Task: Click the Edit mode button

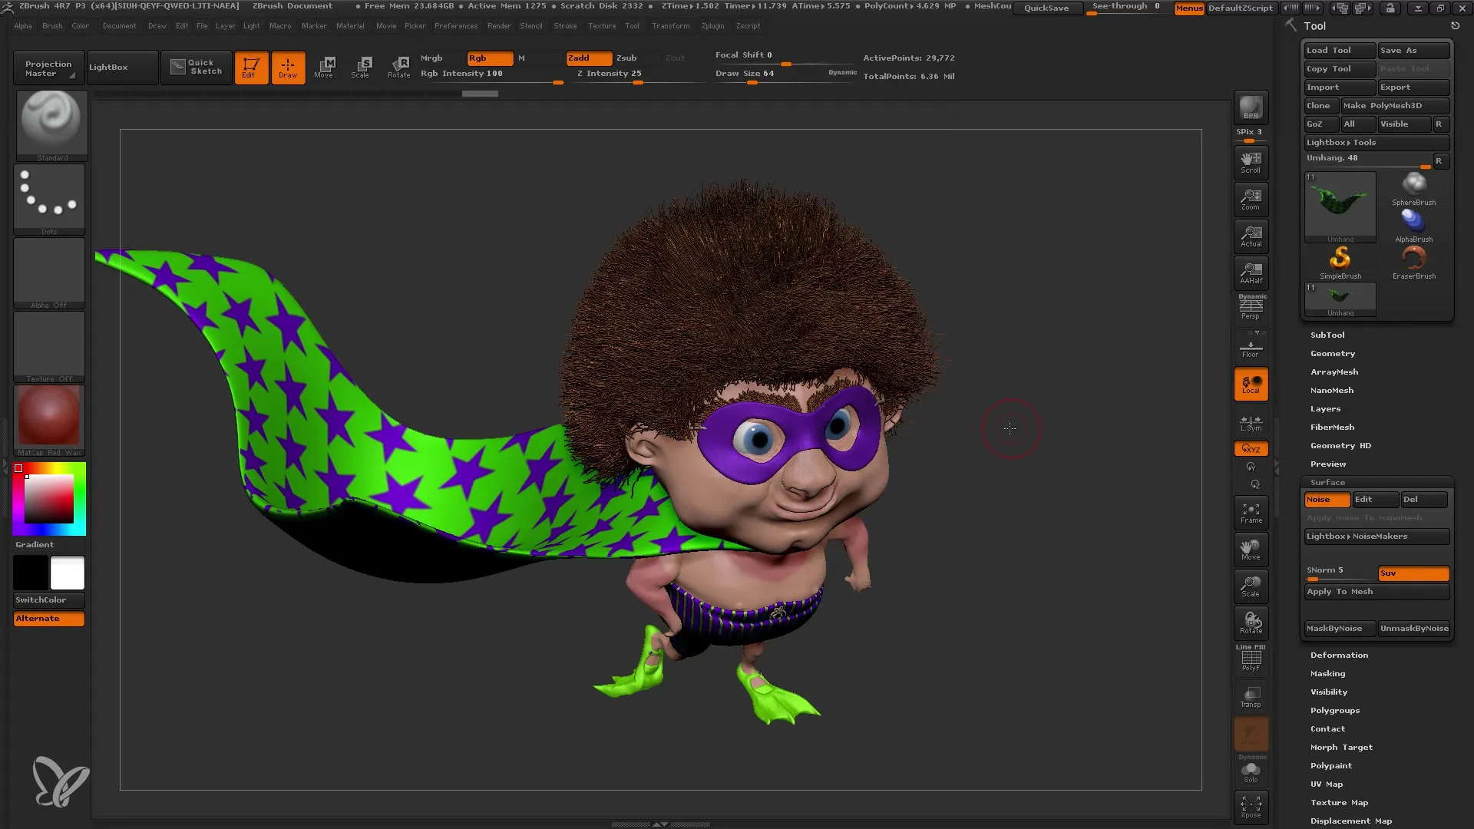Action: click(x=250, y=66)
